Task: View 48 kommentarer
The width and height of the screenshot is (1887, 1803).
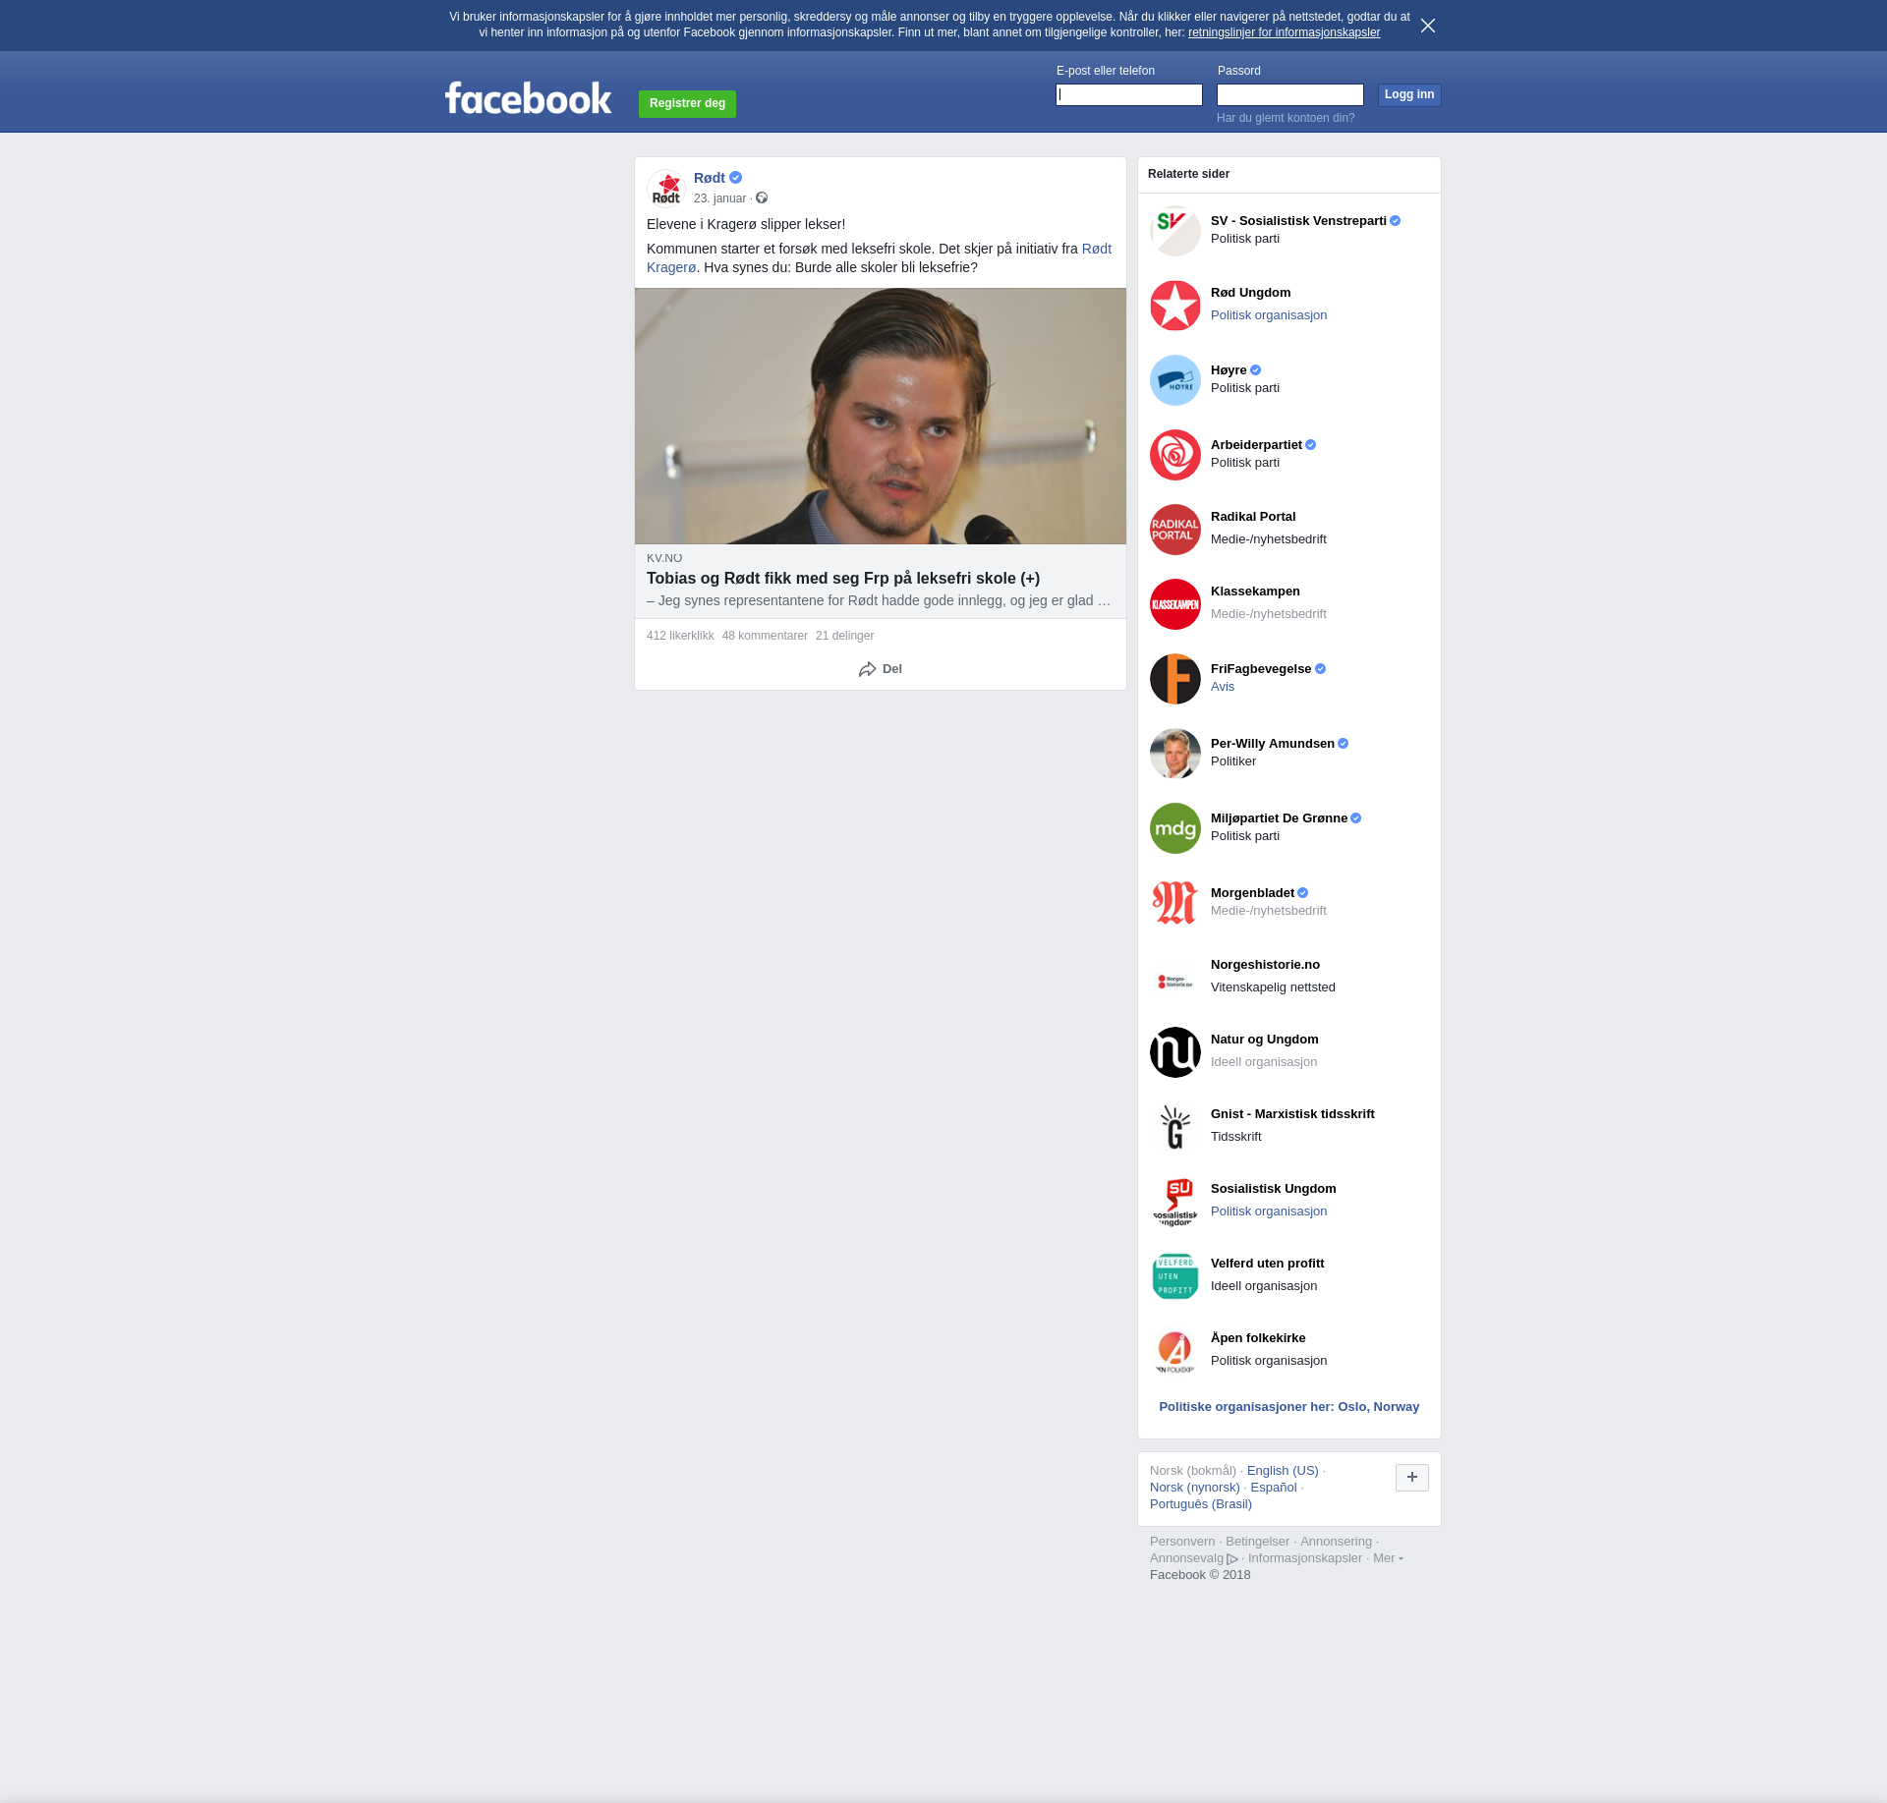Action: (x=765, y=636)
